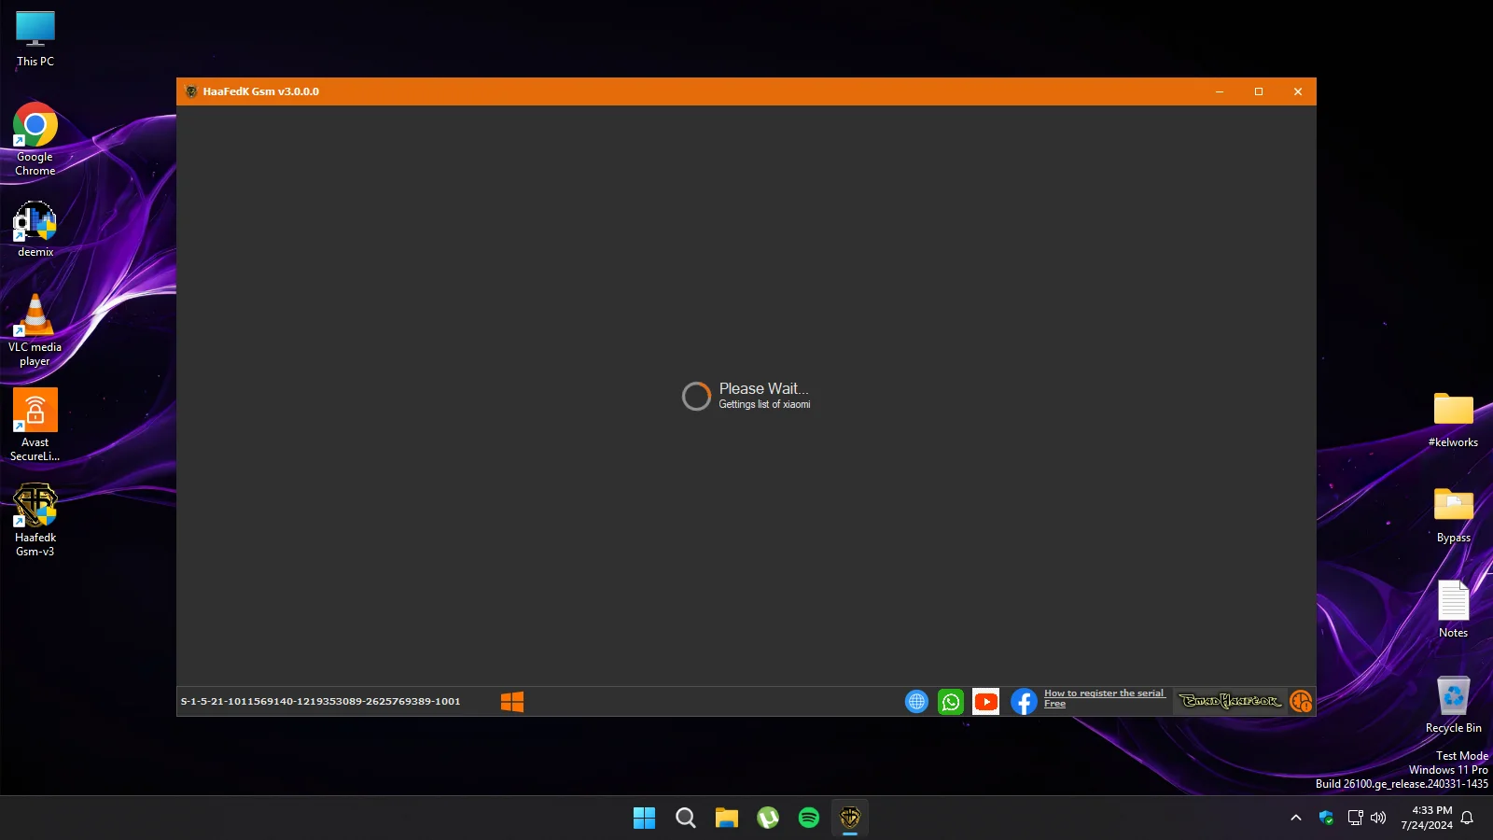Click HaaFedK Gsm taskbar icon
This screenshot has width=1493, height=840.
[849, 818]
